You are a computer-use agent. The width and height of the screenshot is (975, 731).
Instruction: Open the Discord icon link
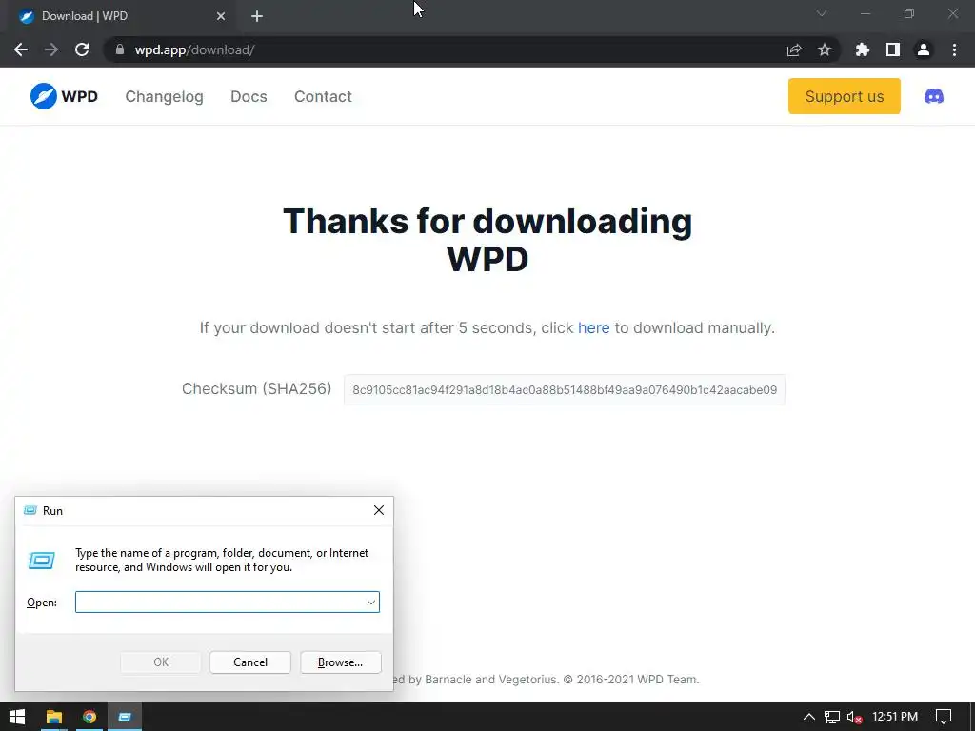coord(933,96)
